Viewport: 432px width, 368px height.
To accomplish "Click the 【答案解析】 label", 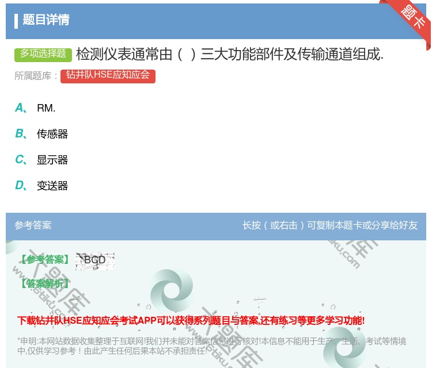I will 45,283.
